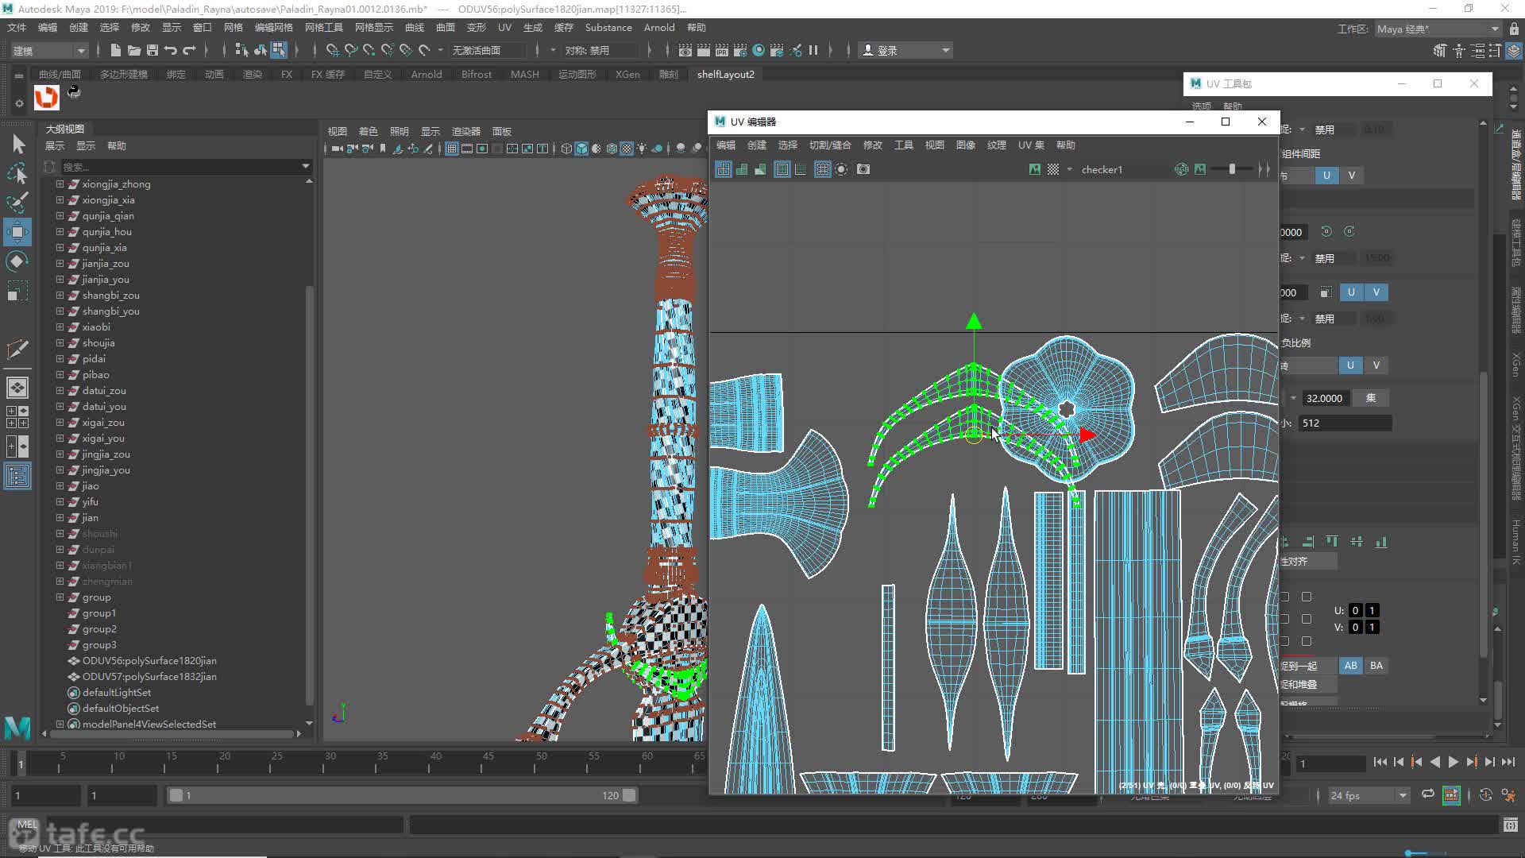This screenshot has width=1525, height=858.
Task: Activate the Rotate tool in toolbox
Action: [x=17, y=261]
